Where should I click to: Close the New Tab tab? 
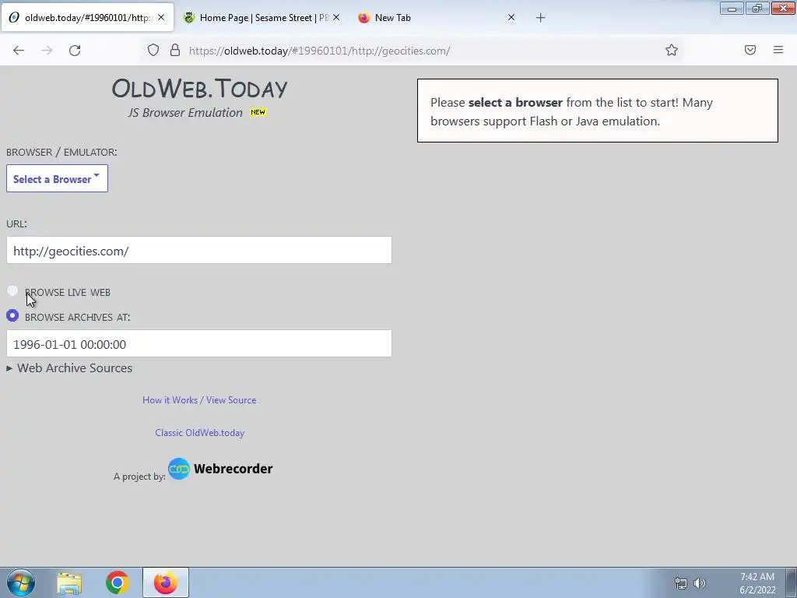coord(511,17)
